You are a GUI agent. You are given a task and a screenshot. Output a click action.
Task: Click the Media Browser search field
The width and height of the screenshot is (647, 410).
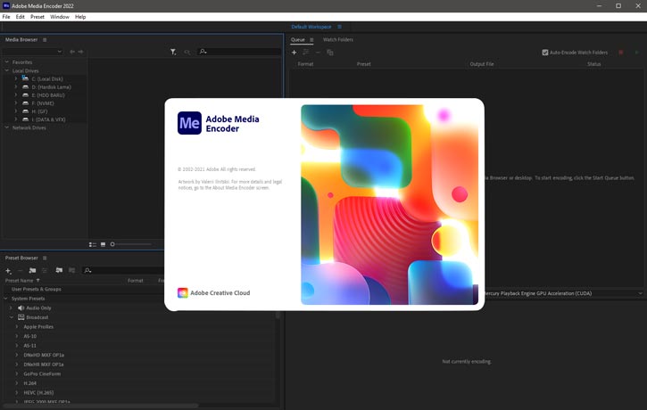point(239,52)
